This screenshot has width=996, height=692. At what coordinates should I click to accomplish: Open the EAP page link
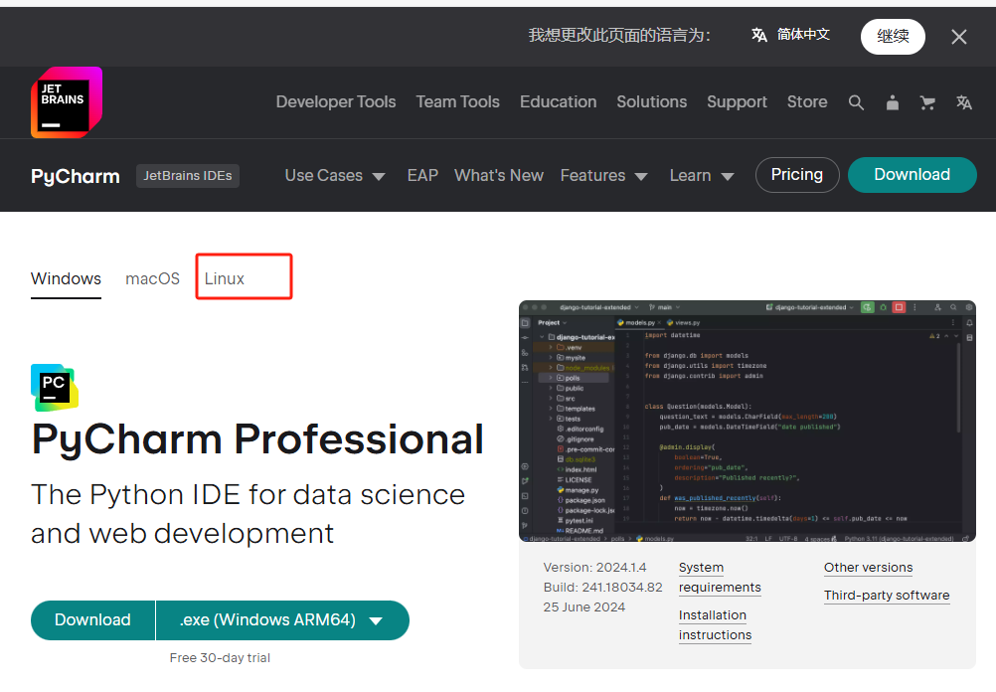[422, 175]
